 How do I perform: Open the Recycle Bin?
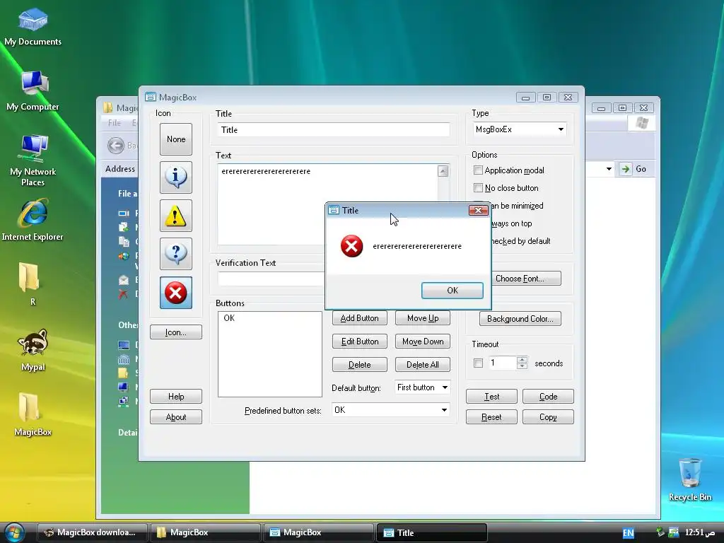690,479
